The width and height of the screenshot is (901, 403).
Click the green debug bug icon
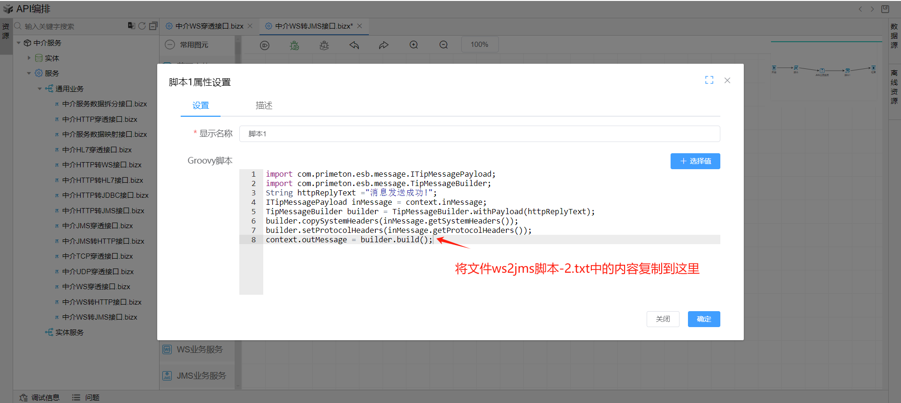(x=294, y=45)
